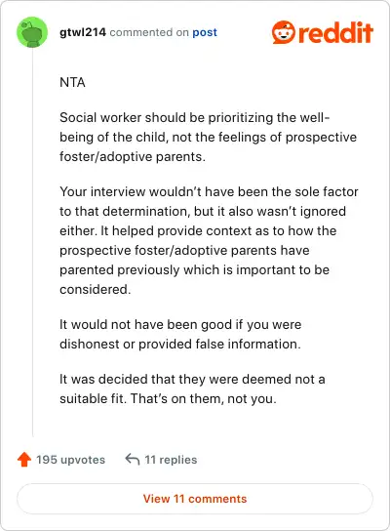Click the "commented on" gray text

pos(149,32)
